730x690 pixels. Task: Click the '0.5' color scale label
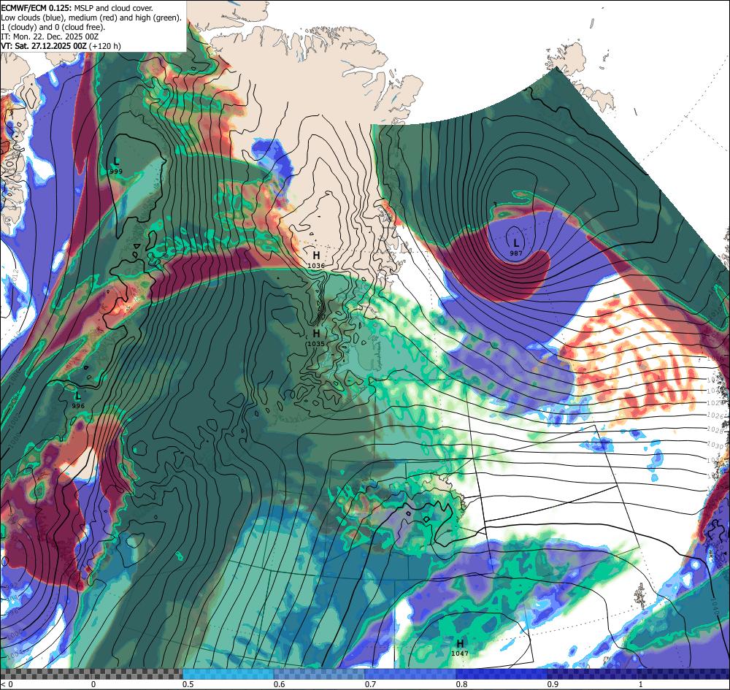pos(188,684)
